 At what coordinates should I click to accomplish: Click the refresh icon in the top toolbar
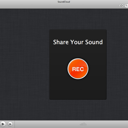(x=121, y=6)
